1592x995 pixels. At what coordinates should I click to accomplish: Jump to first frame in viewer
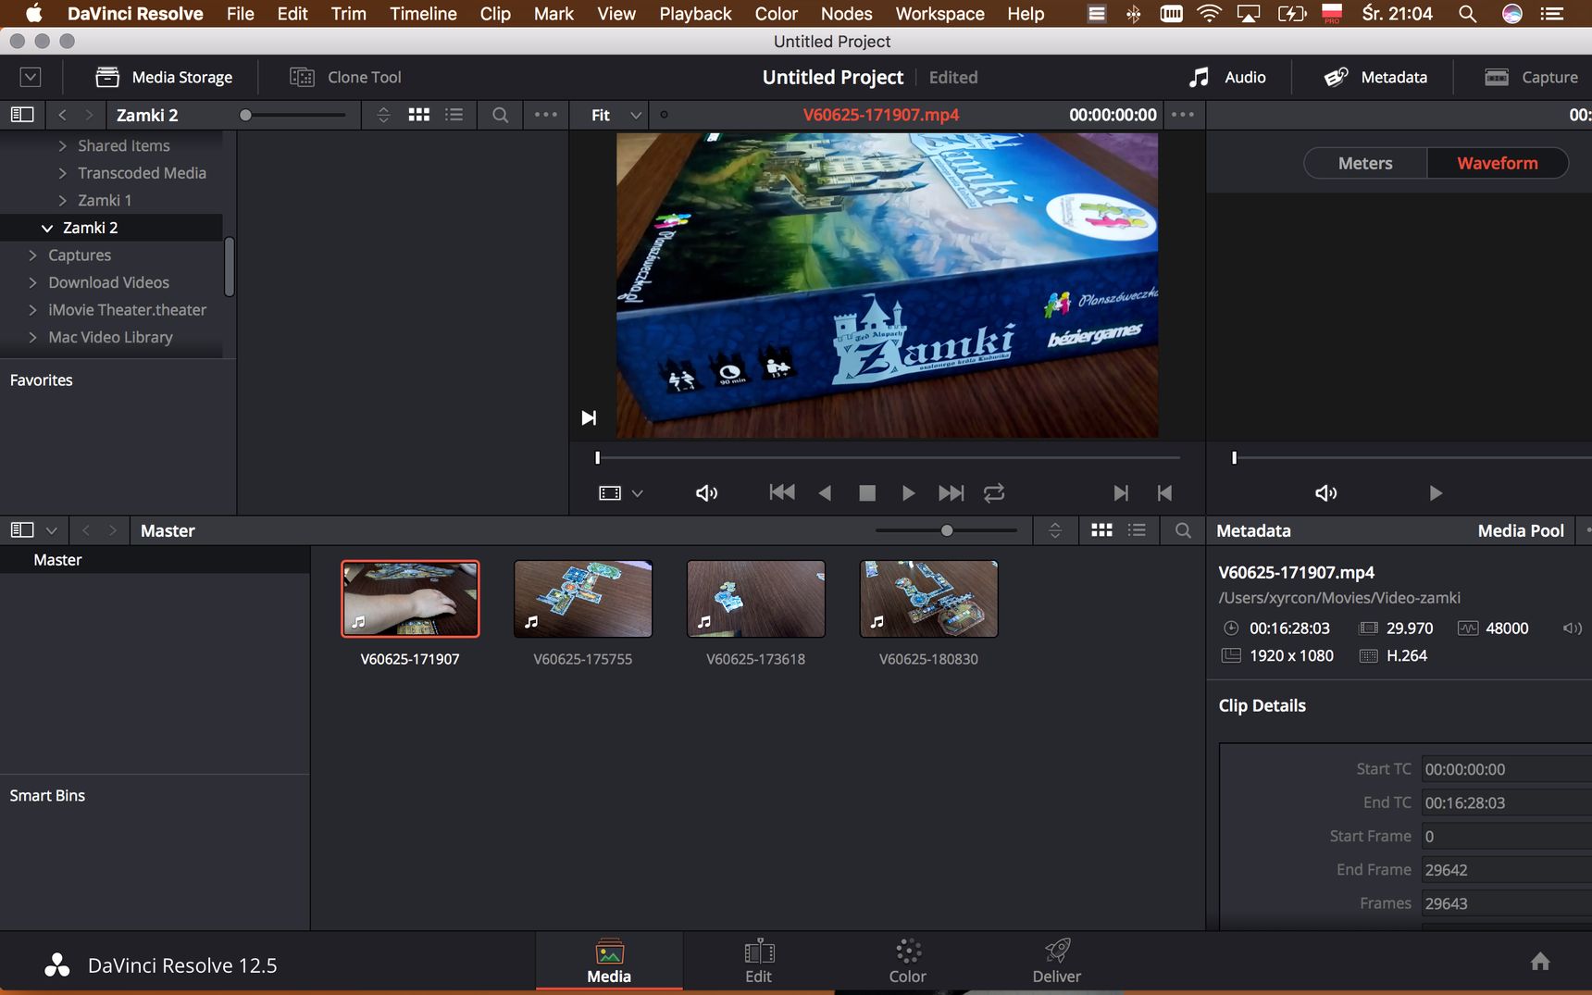click(782, 492)
